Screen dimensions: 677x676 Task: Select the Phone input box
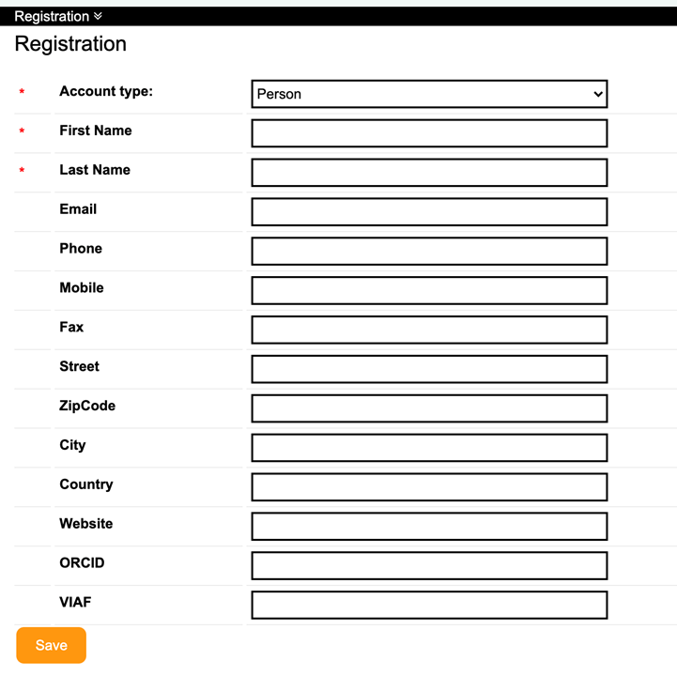429,252
